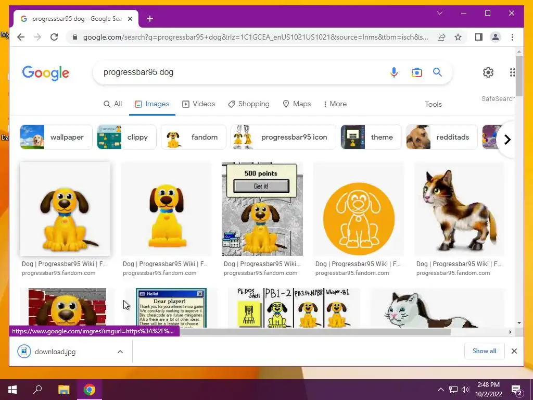Open orange circle dog outline image
533x400 pixels.
pos(359,209)
